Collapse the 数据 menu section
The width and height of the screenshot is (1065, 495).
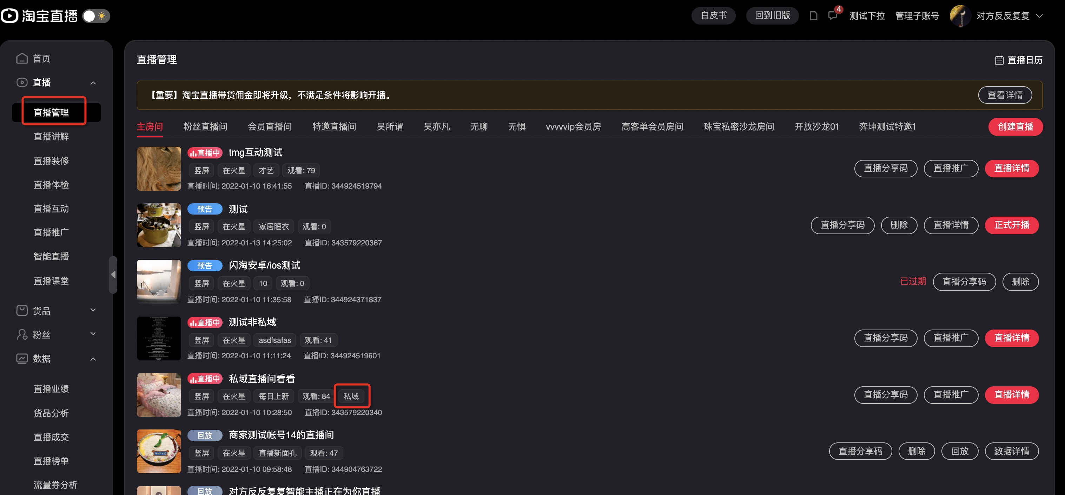point(93,359)
